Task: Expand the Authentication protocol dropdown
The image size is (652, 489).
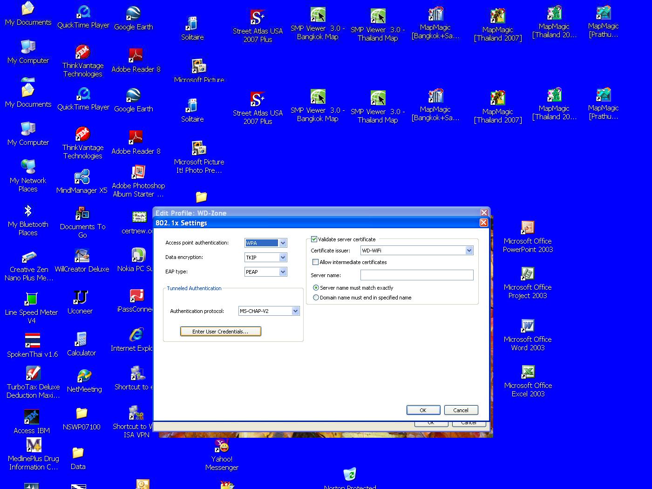Action: point(295,311)
